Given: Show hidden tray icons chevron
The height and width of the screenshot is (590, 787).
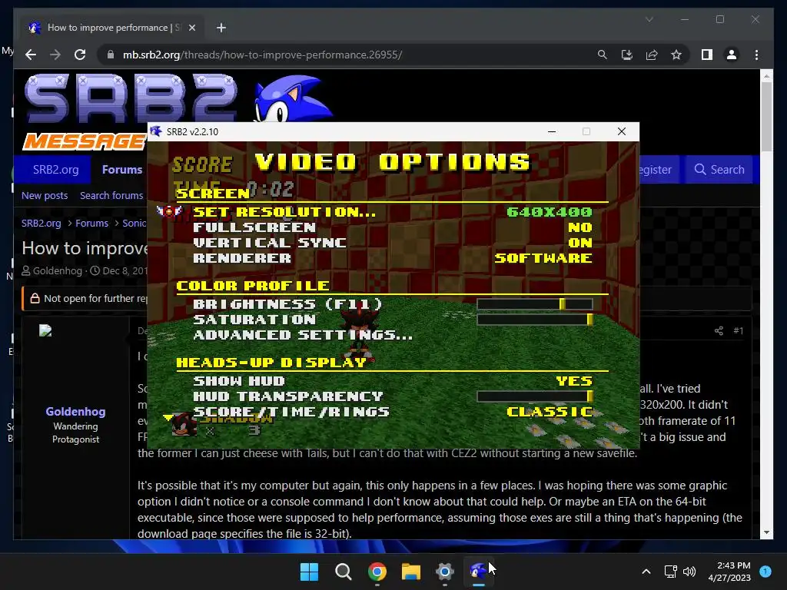Looking at the screenshot, I should coord(646,572).
